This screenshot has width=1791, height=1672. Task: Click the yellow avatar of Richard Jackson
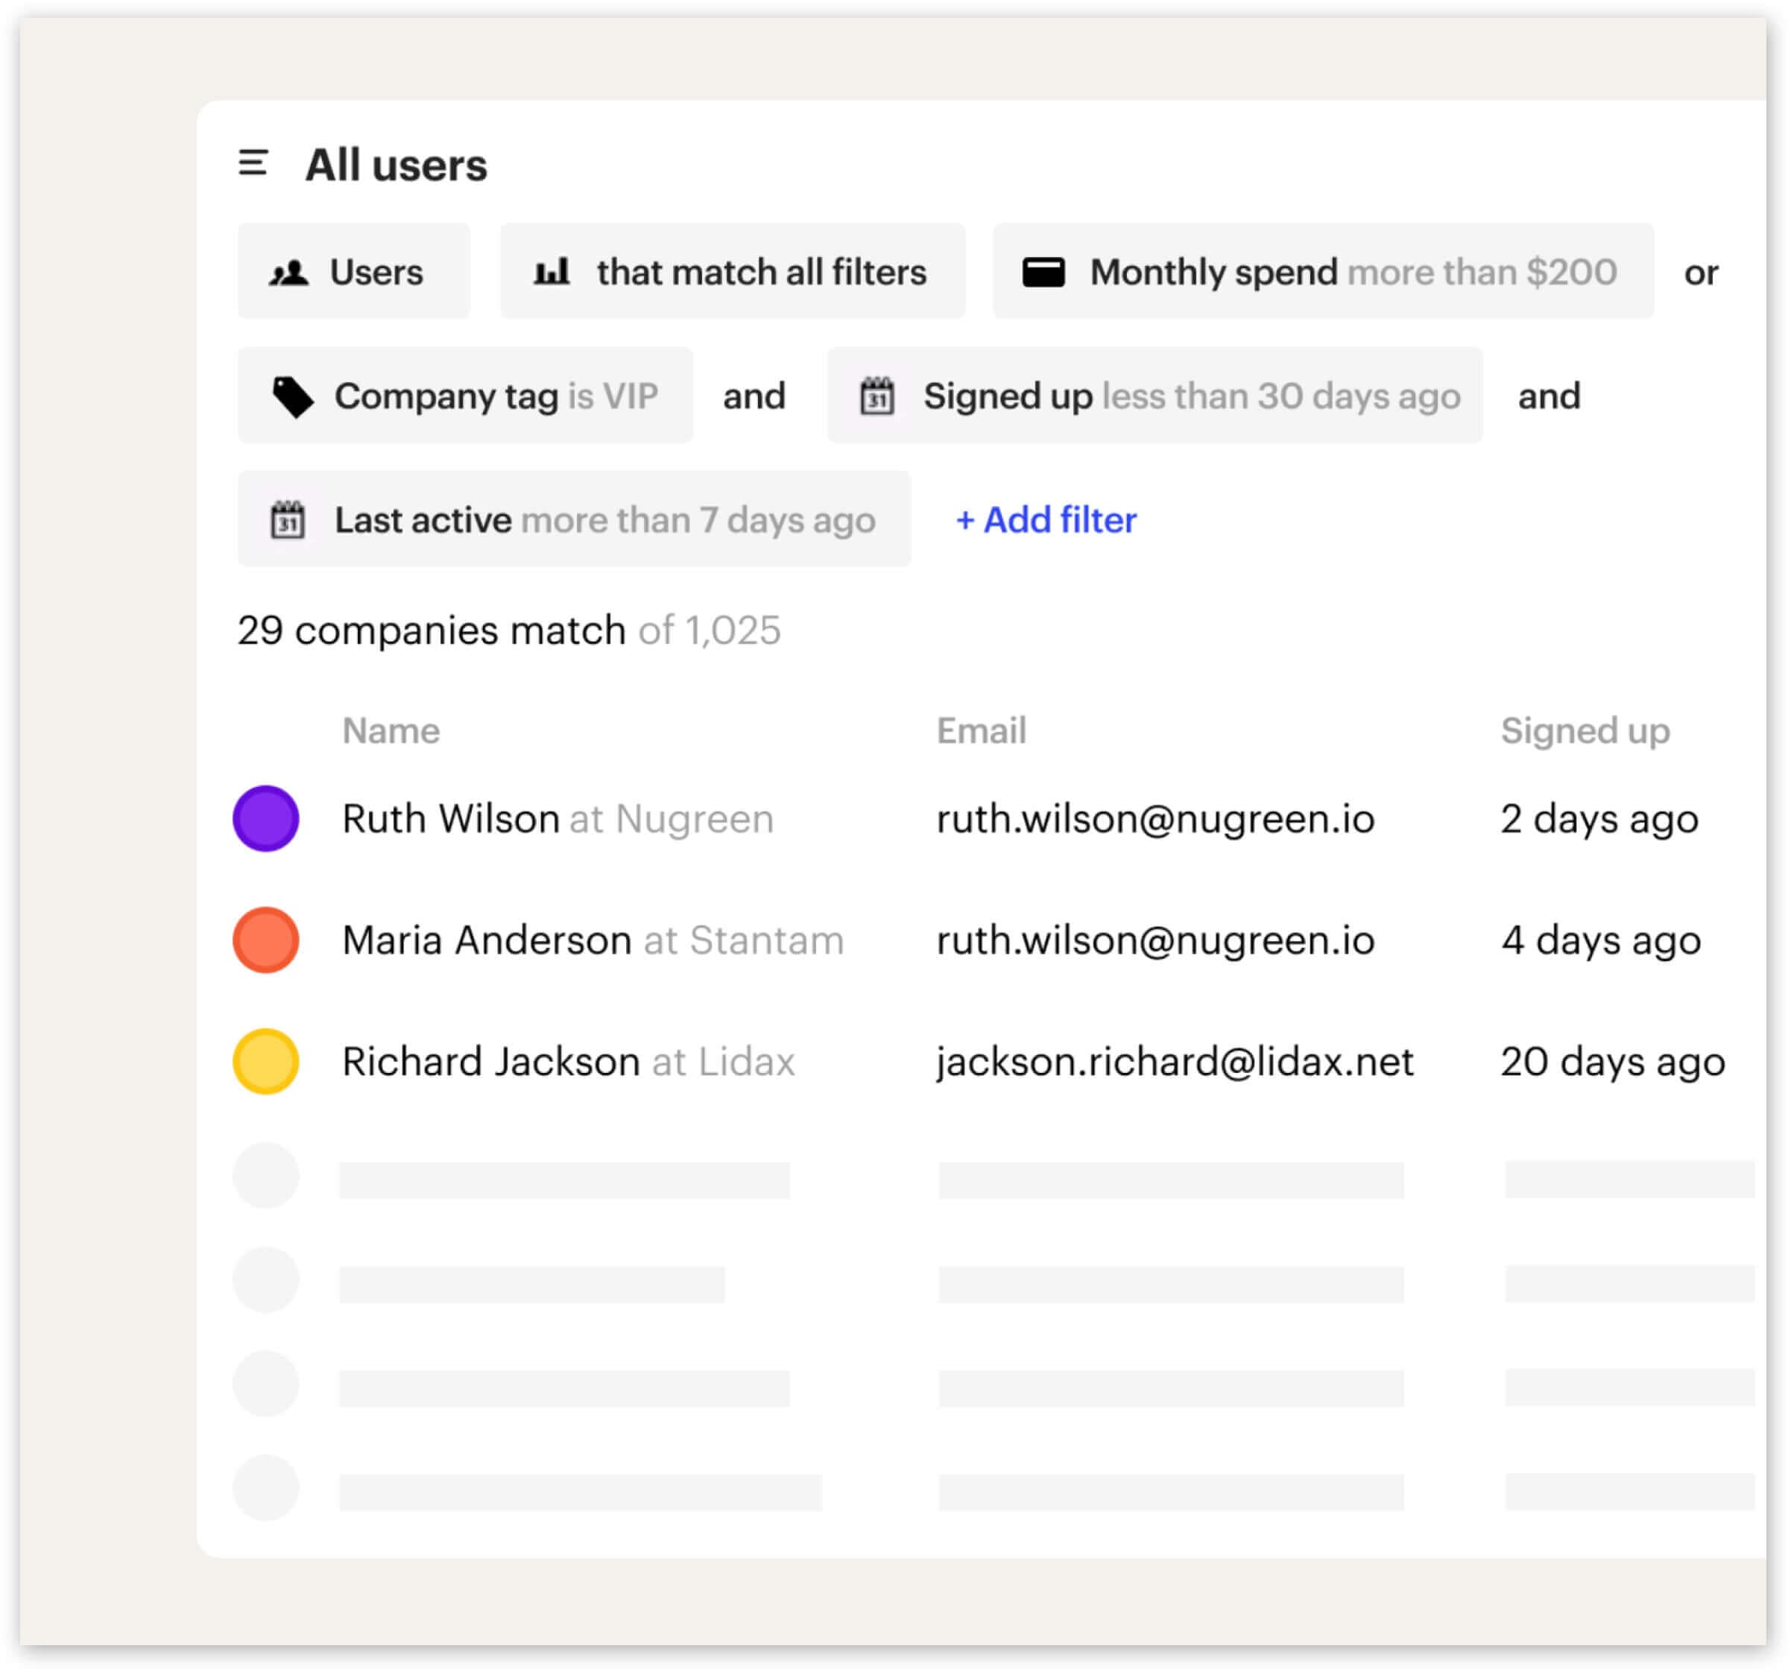[x=266, y=1061]
